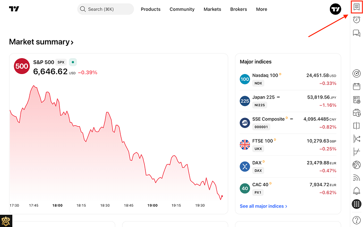Image resolution: width=363 pixels, height=227 pixels.
Task: Open the globe macro map icon
Action: tap(357, 165)
